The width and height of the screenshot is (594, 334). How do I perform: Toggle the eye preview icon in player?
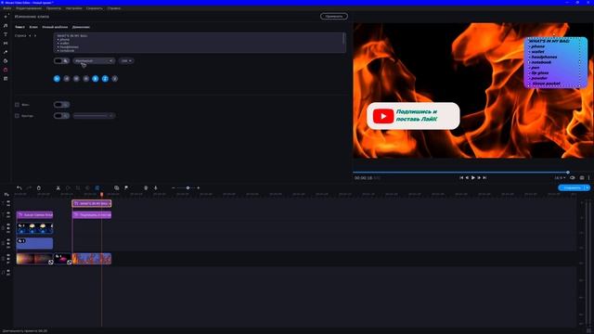573,177
